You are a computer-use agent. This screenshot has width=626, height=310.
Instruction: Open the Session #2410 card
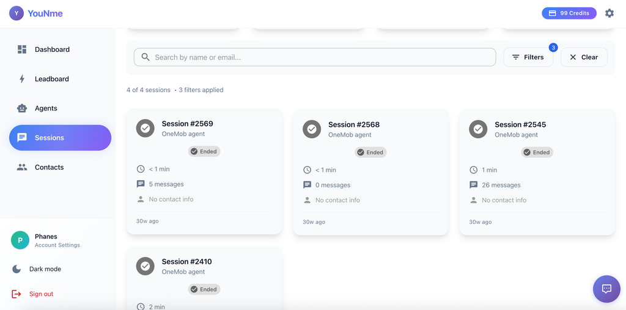click(x=204, y=278)
